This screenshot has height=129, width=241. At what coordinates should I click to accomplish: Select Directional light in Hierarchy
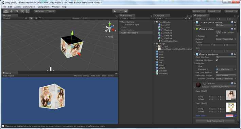click(131, 25)
